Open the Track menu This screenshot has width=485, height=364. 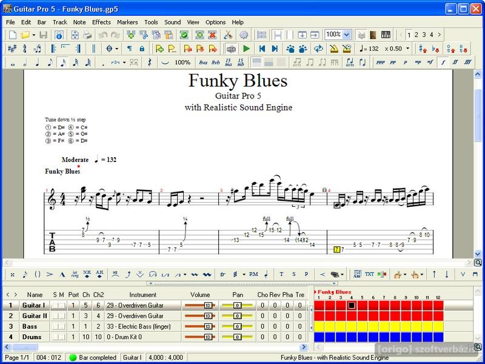(x=59, y=22)
